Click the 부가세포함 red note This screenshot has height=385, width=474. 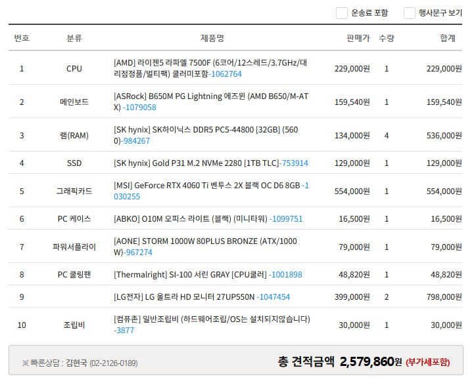428,362
